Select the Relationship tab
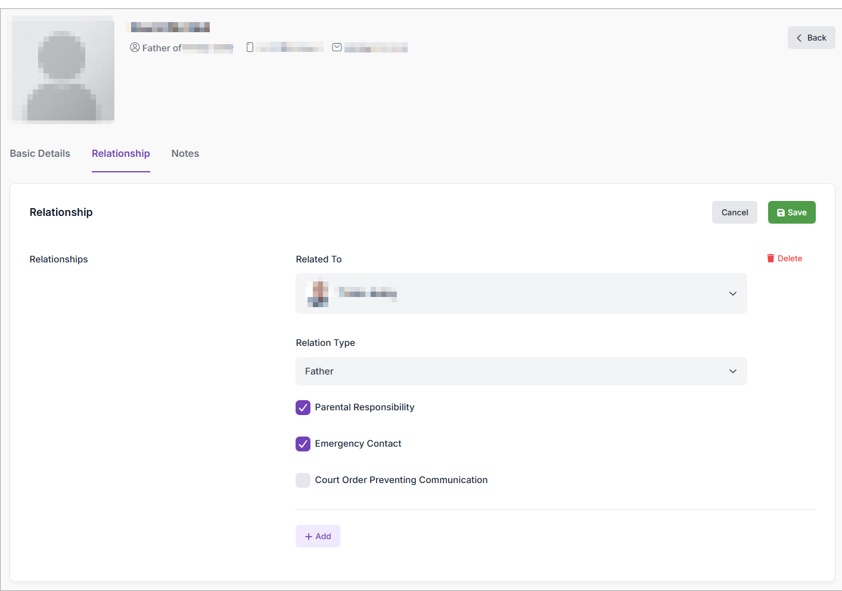Image resolution: width=842 pixels, height=591 pixels. point(120,153)
